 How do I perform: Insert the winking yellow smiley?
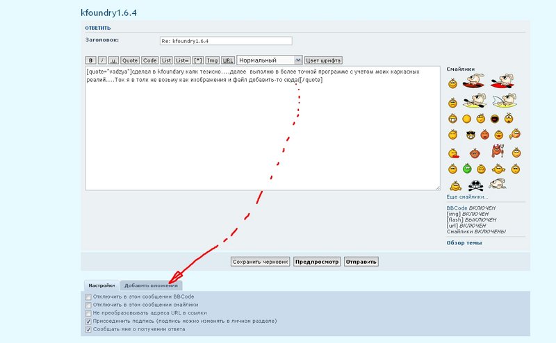pyautogui.click(x=480, y=118)
